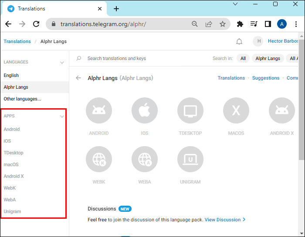The image size is (305, 237).
Task: Select Android X in the Apps sidebar
Action: click(14, 176)
